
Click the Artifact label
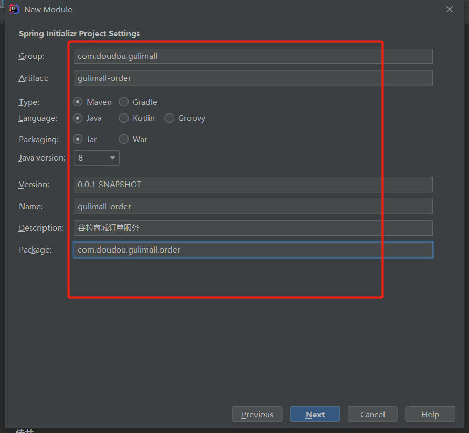[33, 78]
